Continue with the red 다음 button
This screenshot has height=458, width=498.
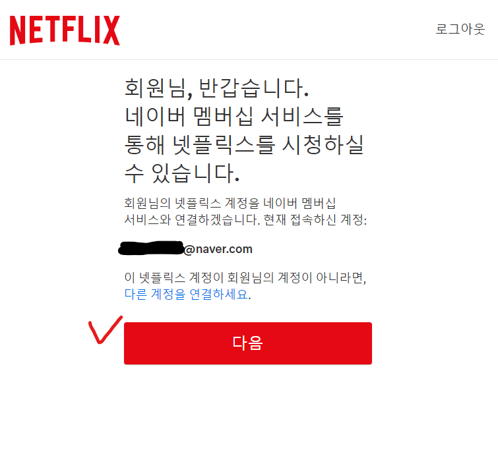[x=248, y=343]
